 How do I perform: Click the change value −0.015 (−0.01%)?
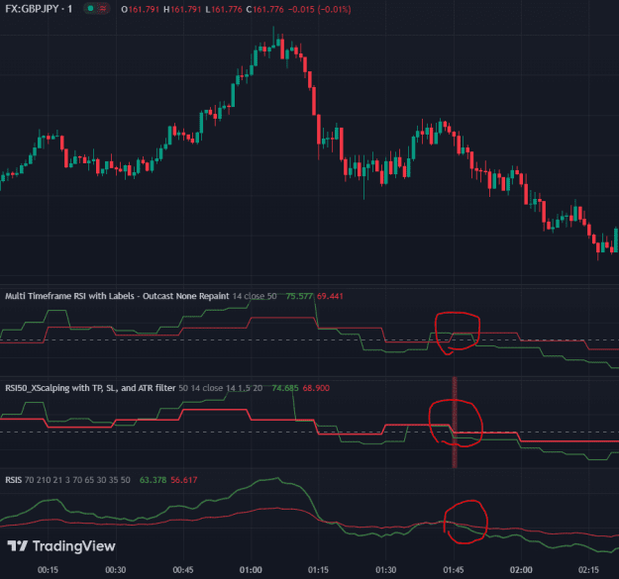tap(319, 9)
